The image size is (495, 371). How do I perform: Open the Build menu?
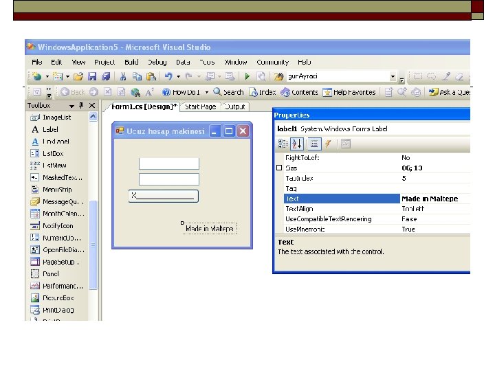pyautogui.click(x=131, y=62)
